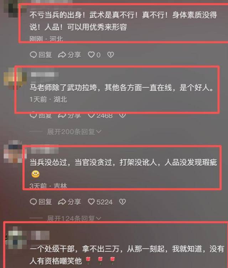Dislike the 湖北 comment with broken heart icon
The image size is (228, 268).
tap(122, 115)
